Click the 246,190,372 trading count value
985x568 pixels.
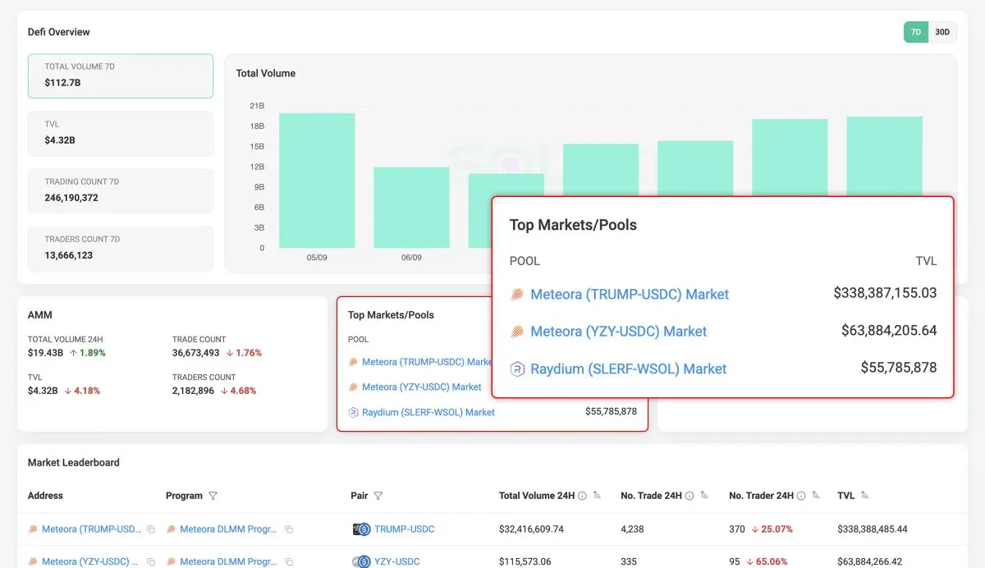point(71,198)
